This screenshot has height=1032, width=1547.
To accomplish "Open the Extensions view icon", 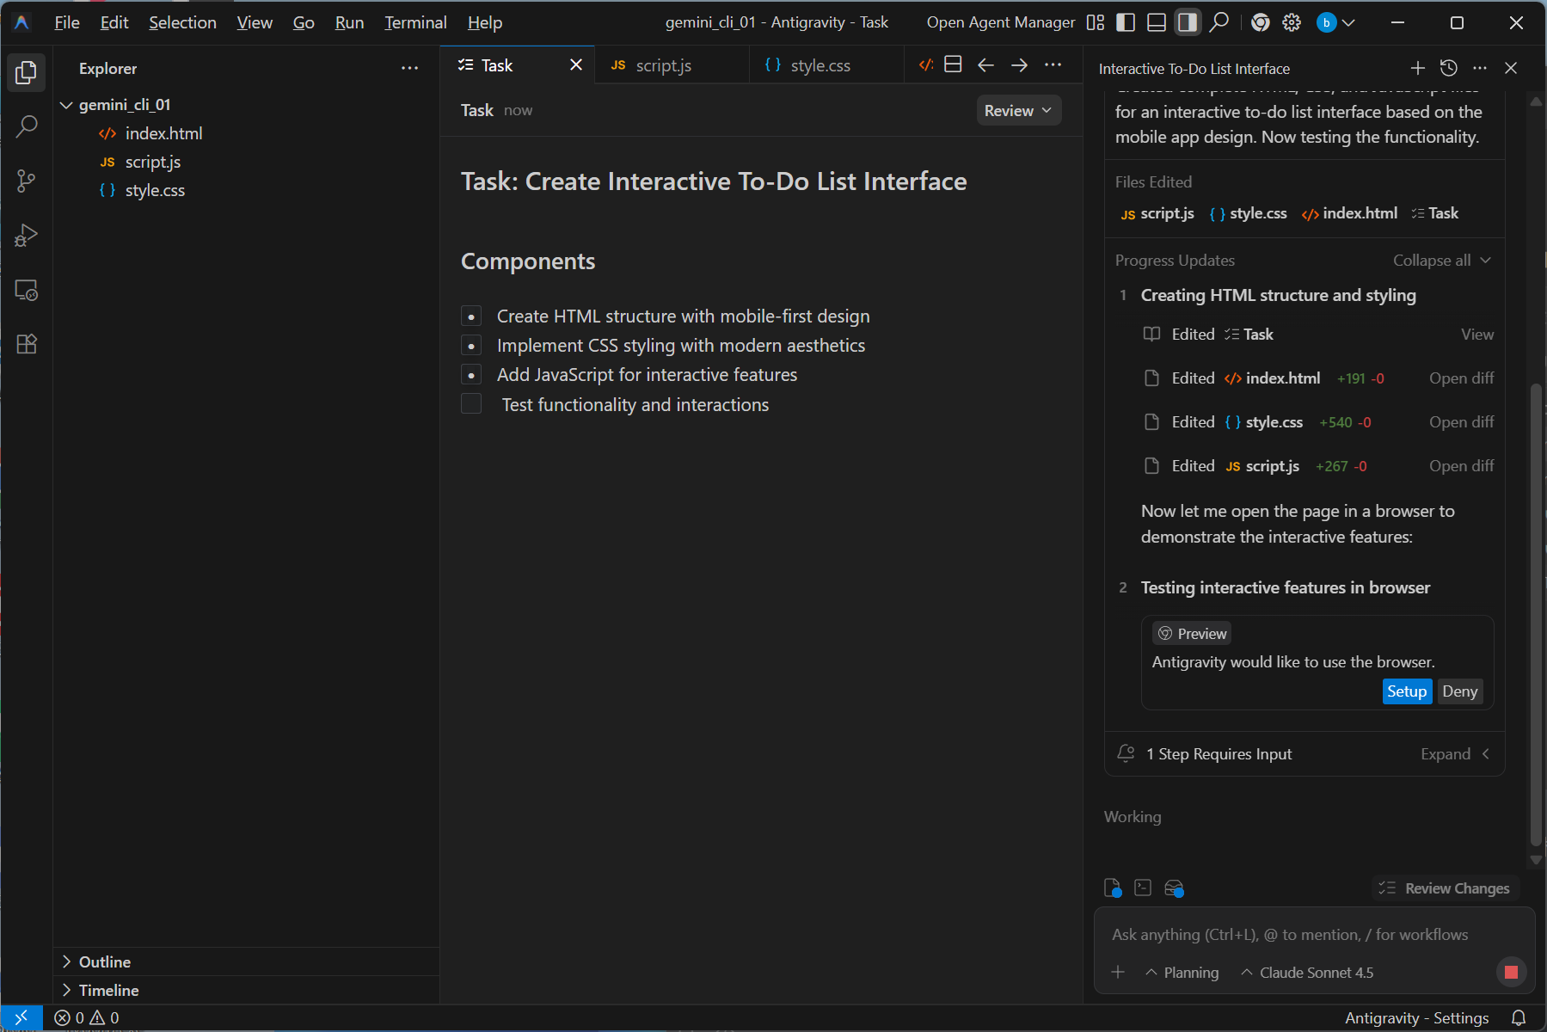I will [27, 344].
